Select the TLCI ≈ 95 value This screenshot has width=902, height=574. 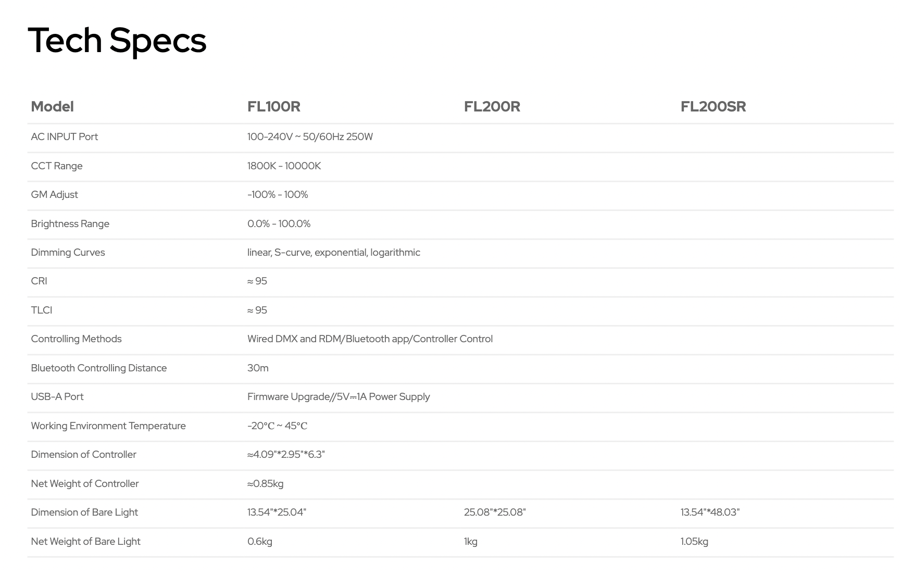coord(257,310)
